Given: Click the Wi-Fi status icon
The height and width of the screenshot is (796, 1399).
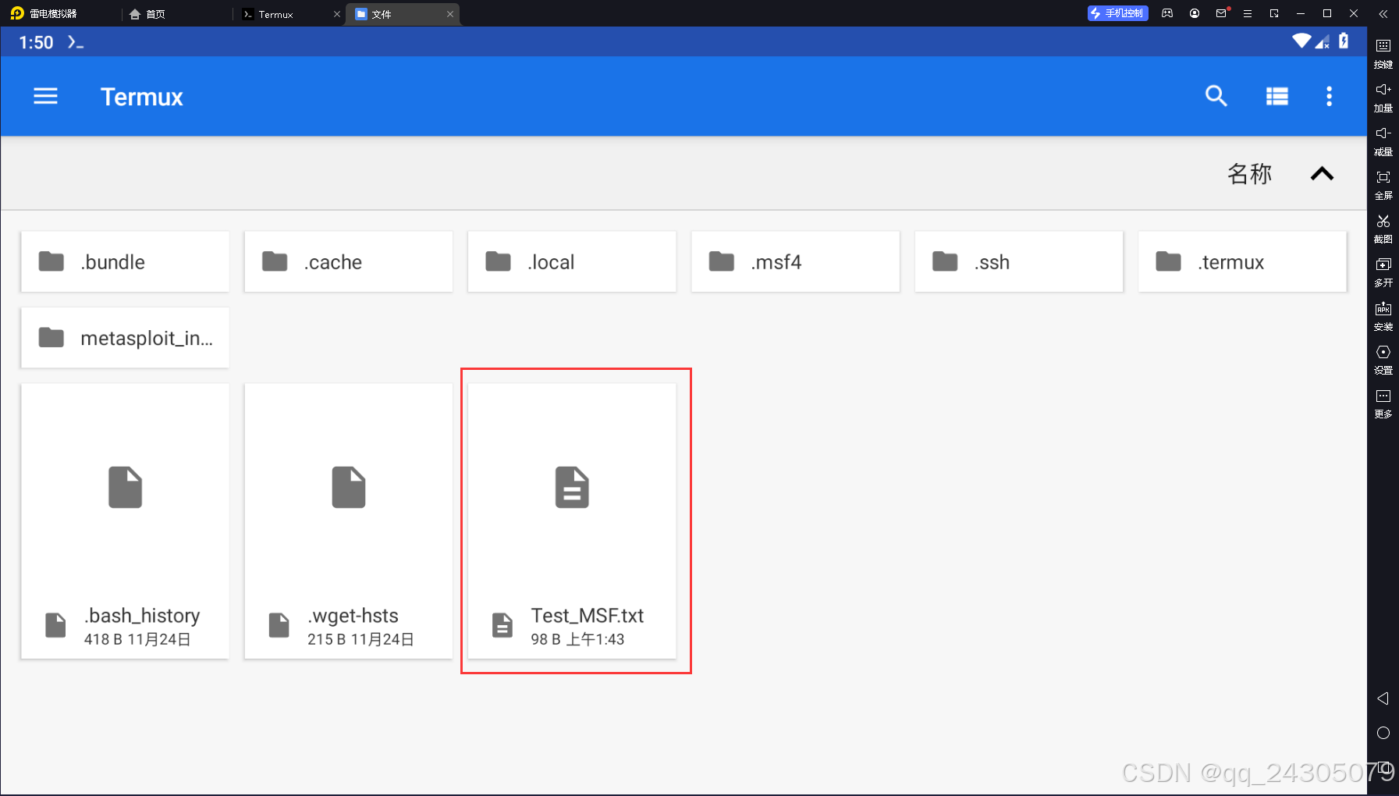Looking at the screenshot, I should coord(1301,41).
